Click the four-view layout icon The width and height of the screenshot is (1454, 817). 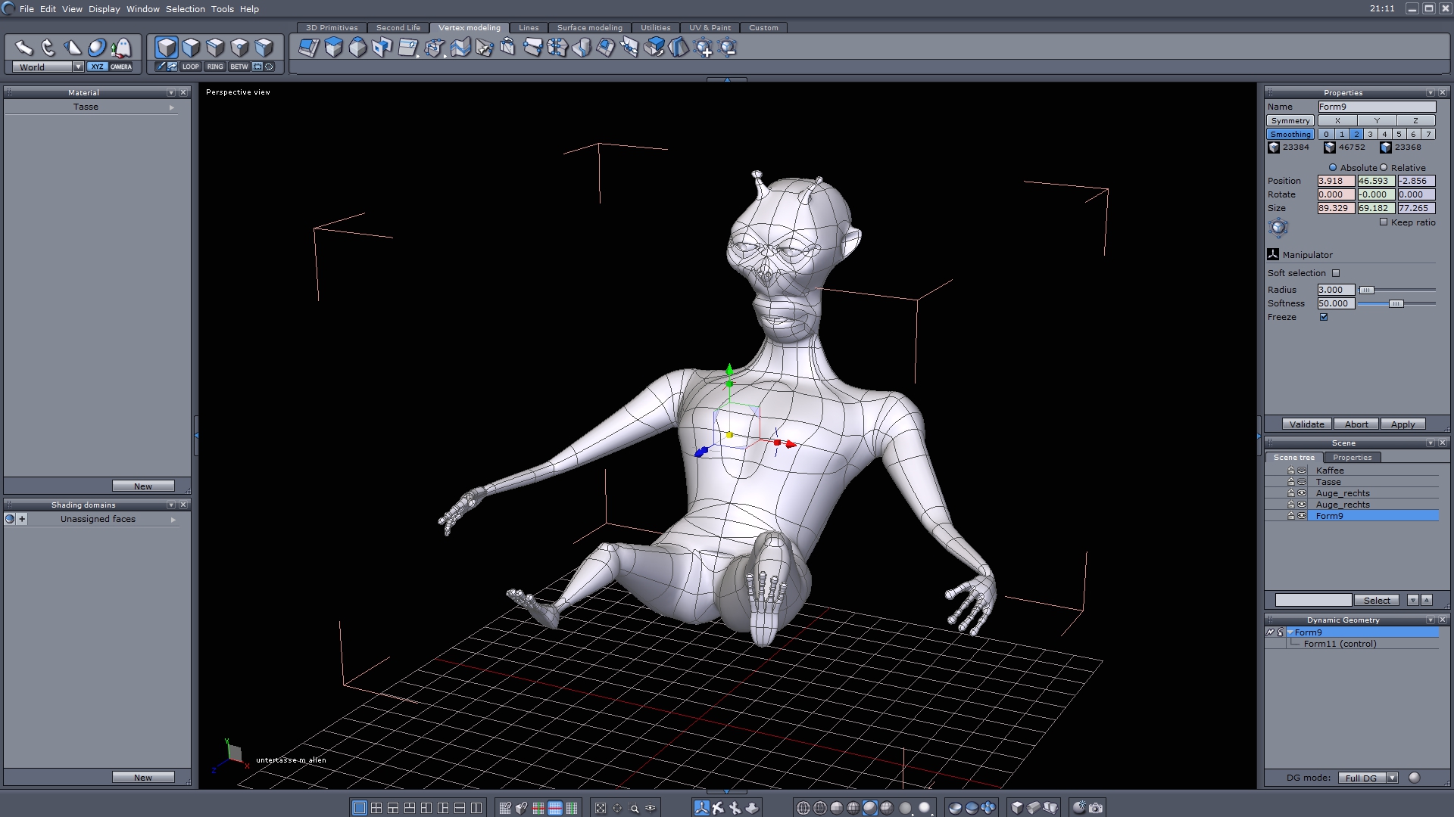(376, 808)
